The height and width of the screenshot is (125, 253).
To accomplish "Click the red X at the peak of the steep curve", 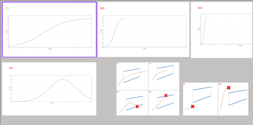I will [228, 87].
